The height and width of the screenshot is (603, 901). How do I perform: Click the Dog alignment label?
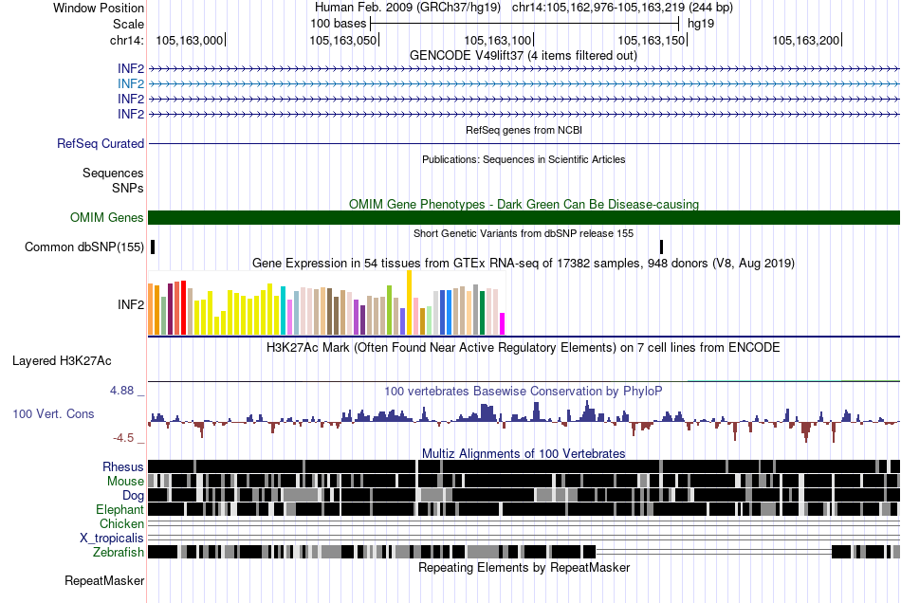(134, 495)
